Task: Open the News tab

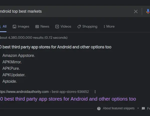Action: (42, 26)
